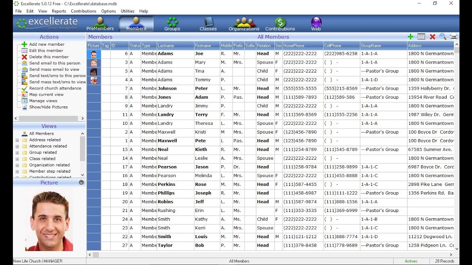472x265 pixels.
Task: Collapse the Picture panel chevron
Action: point(81,183)
